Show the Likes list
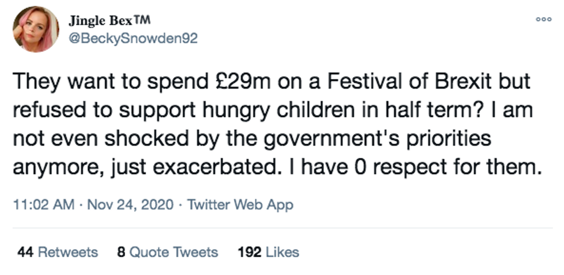564x275 pixels. pyautogui.click(x=282, y=252)
